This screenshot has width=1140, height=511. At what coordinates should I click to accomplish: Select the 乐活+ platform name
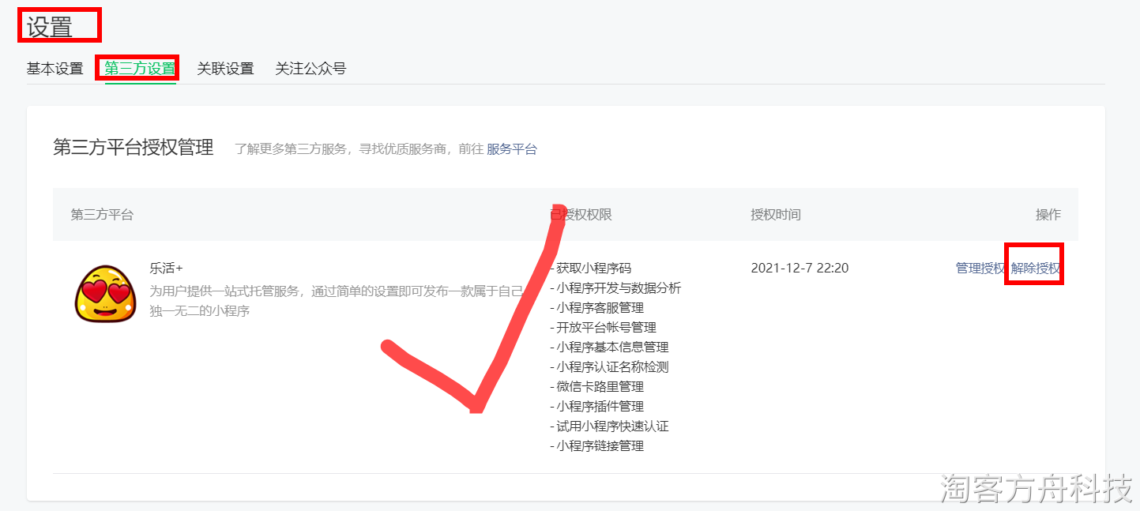point(166,268)
